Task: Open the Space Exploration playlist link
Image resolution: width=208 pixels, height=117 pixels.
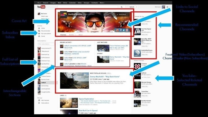Action: point(86,99)
